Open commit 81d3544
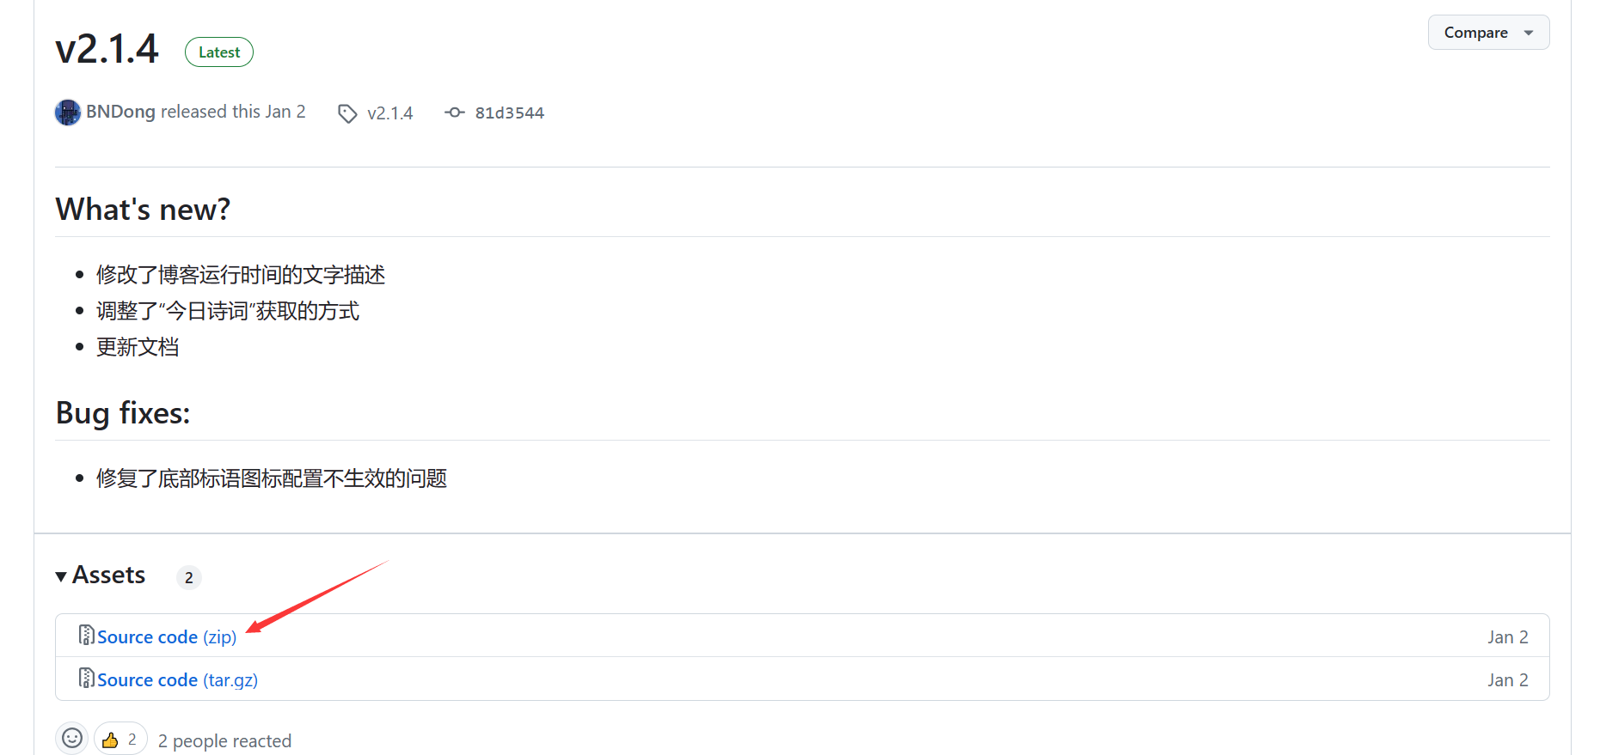The width and height of the screenshot is (1600, 755). [509, 113]
